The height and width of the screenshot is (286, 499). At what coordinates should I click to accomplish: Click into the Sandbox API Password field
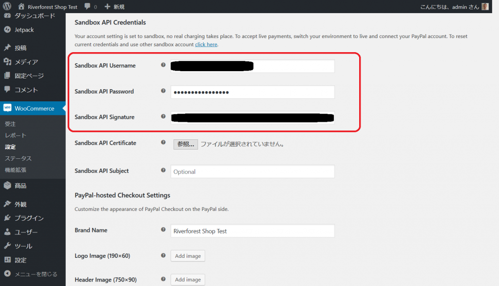pos(252,92)
